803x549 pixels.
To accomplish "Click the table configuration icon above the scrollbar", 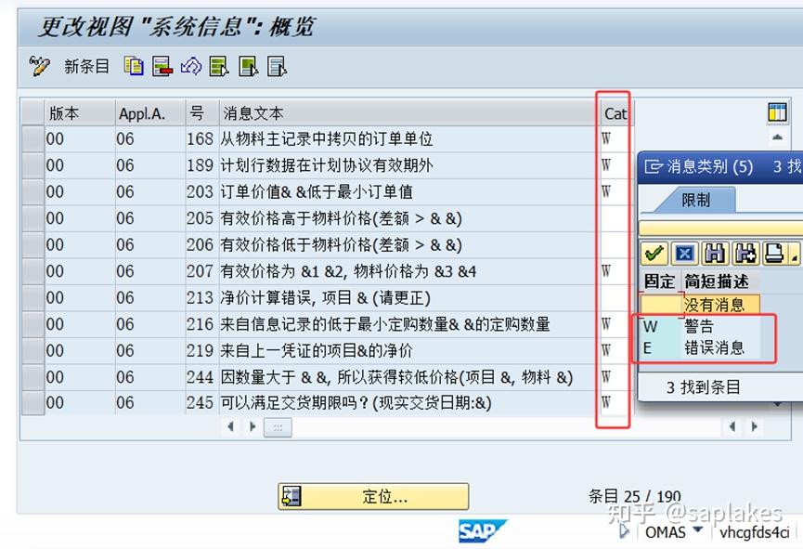I will [x=778, y=111].
